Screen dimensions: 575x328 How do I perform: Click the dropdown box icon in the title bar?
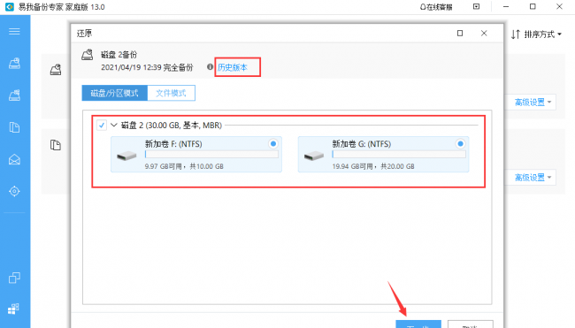(x=476, y=6)
